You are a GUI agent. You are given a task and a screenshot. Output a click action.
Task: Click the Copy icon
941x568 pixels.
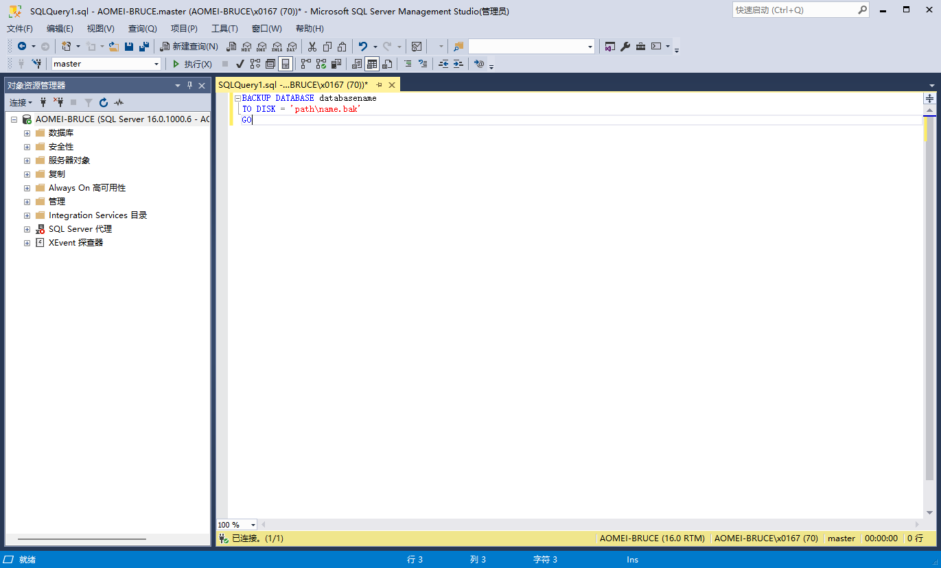point(327,46)
